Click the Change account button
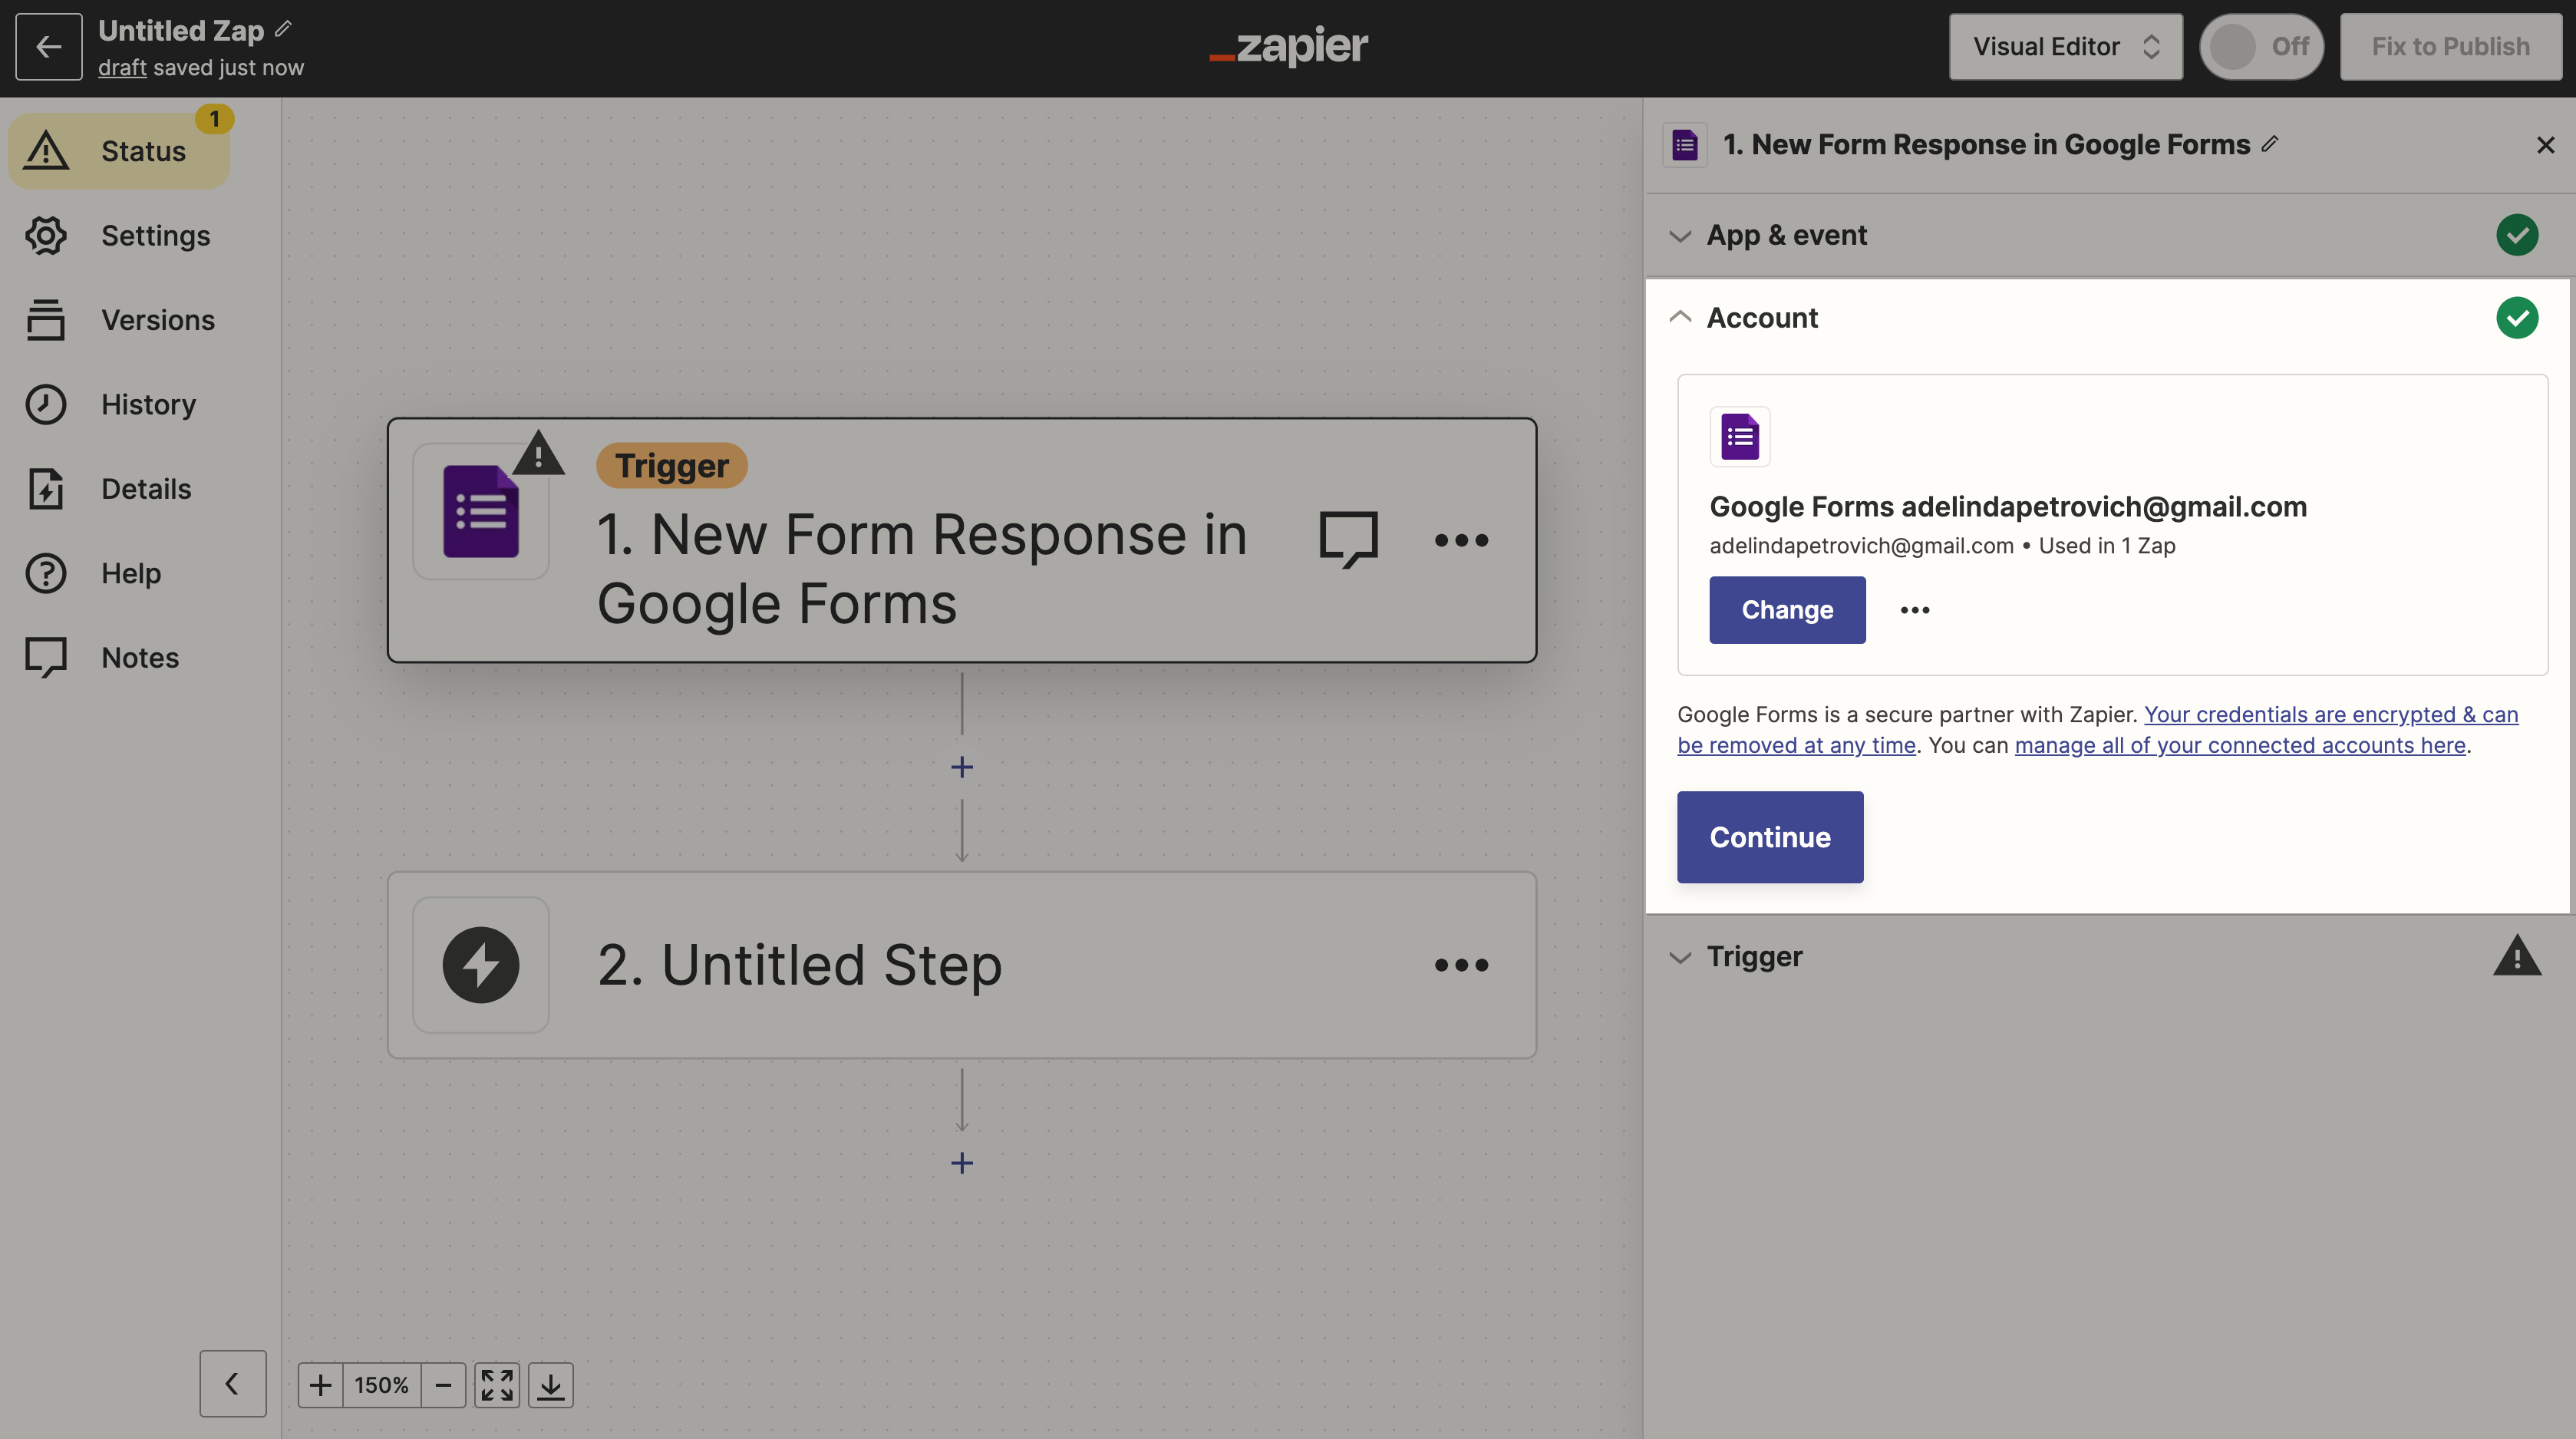Image resolution: width=2576 pixels, height=1439 pixels. [1787, 610]
